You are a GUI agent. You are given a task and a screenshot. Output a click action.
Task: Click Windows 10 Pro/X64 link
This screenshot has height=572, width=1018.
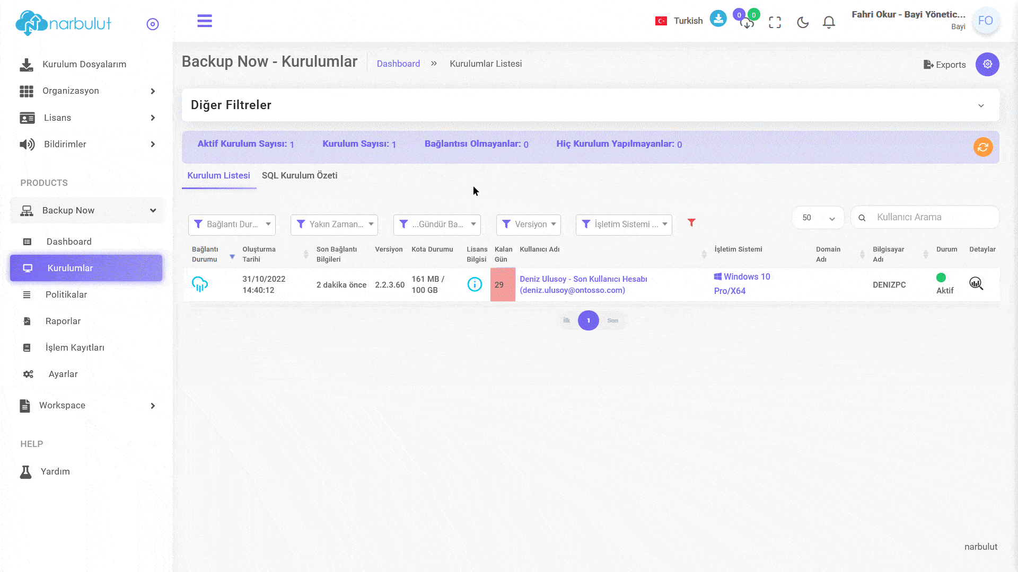(742, 284)
